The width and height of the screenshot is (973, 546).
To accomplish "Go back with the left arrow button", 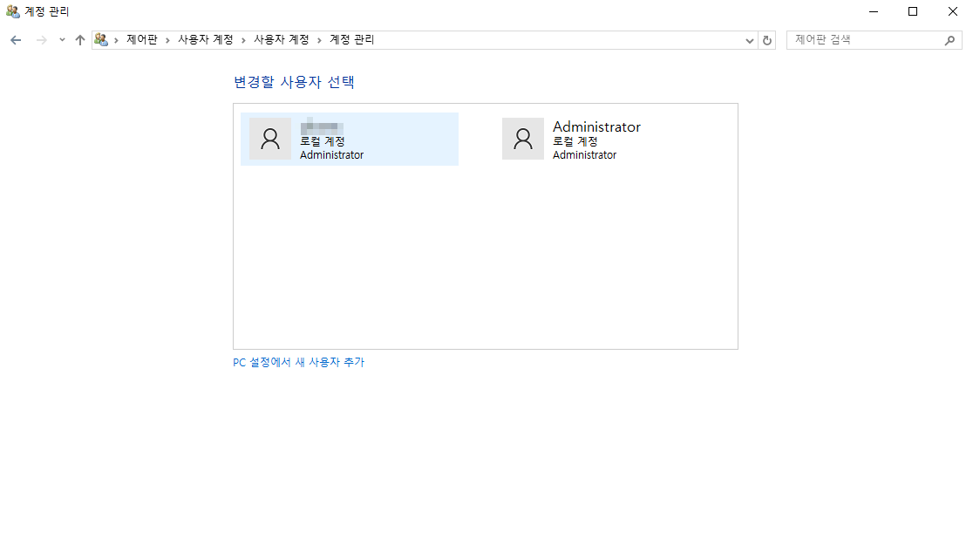I will coord(17,40).
